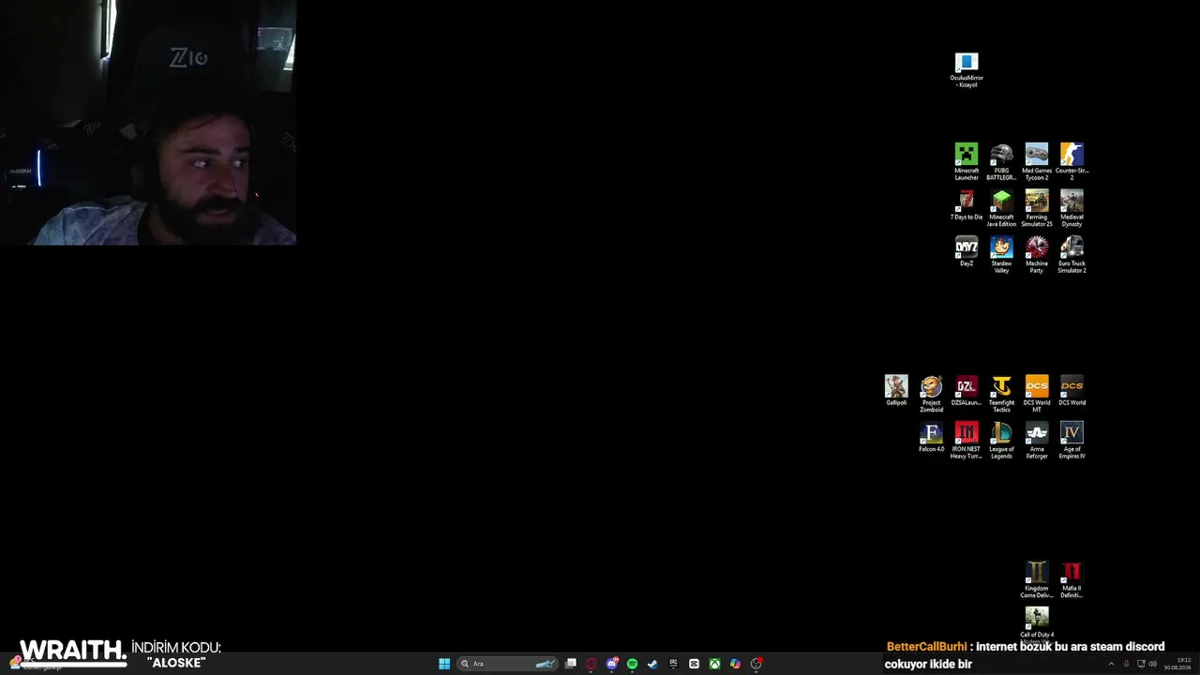Image resolution: width=1200 pixels, height=675 pixels.
Task: Open the Xbox app from taskbar
Action: (x=714, y=664)
